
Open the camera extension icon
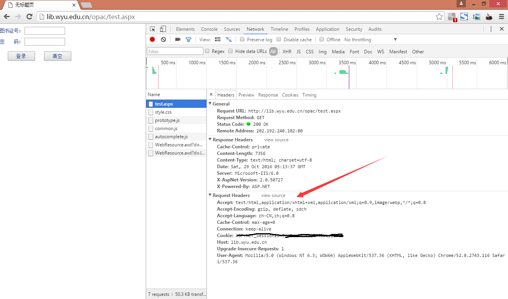pos(489,17)
